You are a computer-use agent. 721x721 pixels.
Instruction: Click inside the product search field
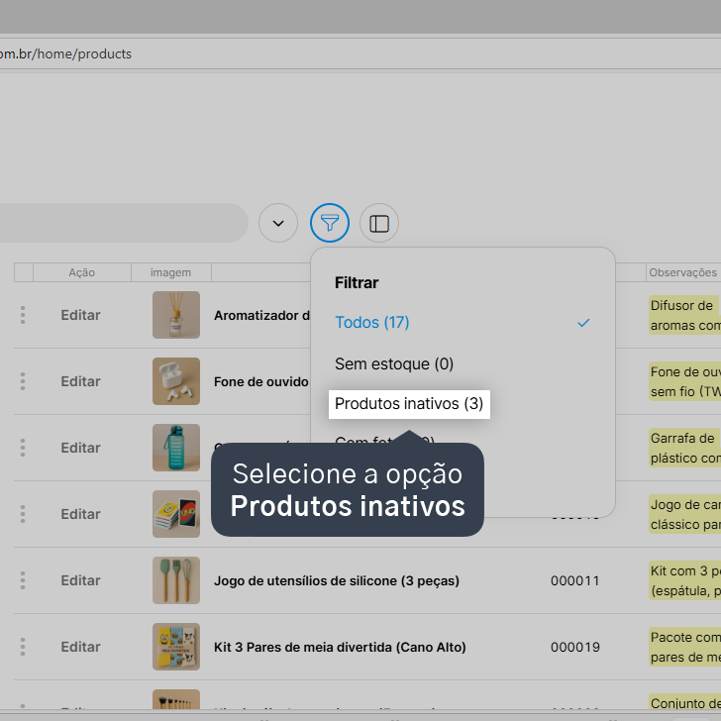(122, 223)
